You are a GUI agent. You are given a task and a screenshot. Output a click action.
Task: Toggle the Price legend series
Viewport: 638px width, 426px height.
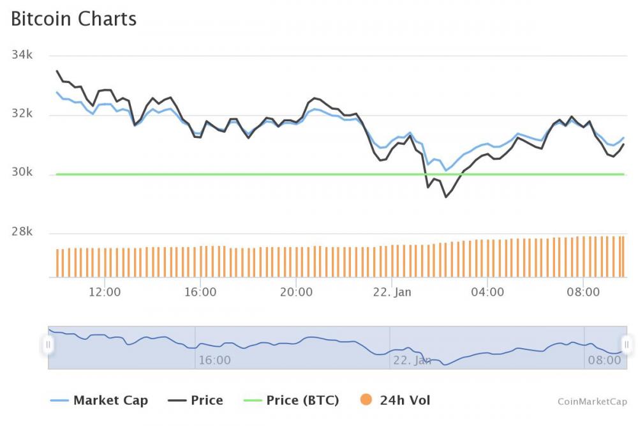click(195, 400)
